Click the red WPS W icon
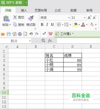This screenshot has height=109, width=100. (x=51, y=34)
